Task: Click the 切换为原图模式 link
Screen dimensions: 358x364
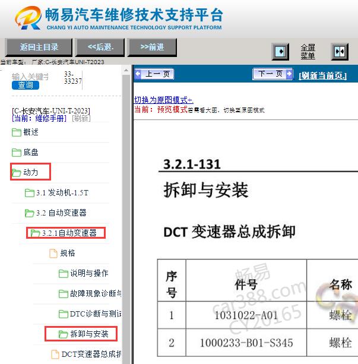Action: click(x=163, y=100)
